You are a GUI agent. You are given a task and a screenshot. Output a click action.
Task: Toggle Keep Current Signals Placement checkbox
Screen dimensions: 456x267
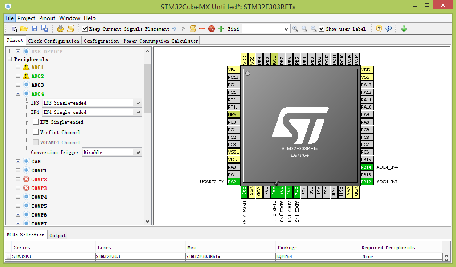(85, 29)
